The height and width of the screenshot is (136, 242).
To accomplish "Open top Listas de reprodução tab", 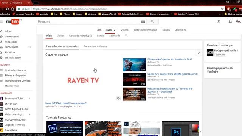I will point(145,30).
